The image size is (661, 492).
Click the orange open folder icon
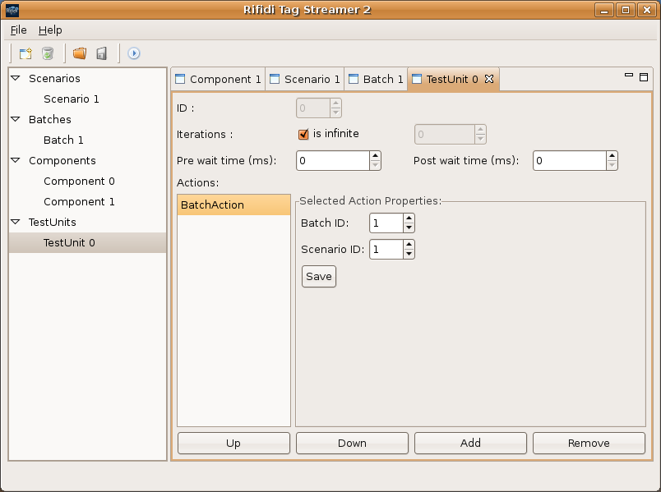[80, 53]
